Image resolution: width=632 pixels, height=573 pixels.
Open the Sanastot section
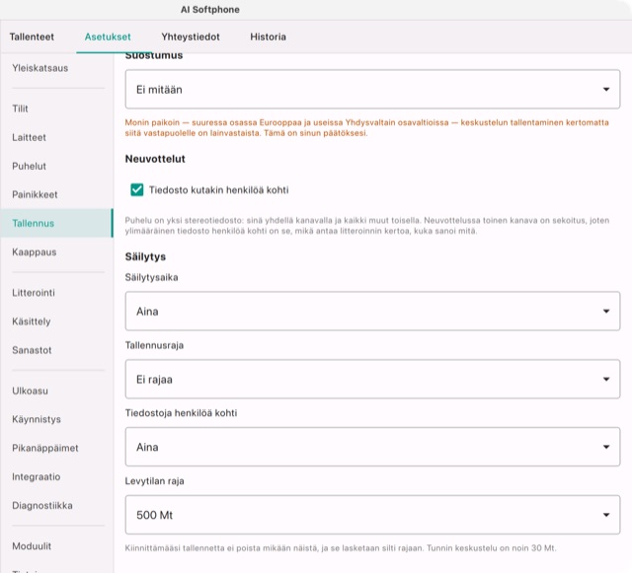coord(56,350)
